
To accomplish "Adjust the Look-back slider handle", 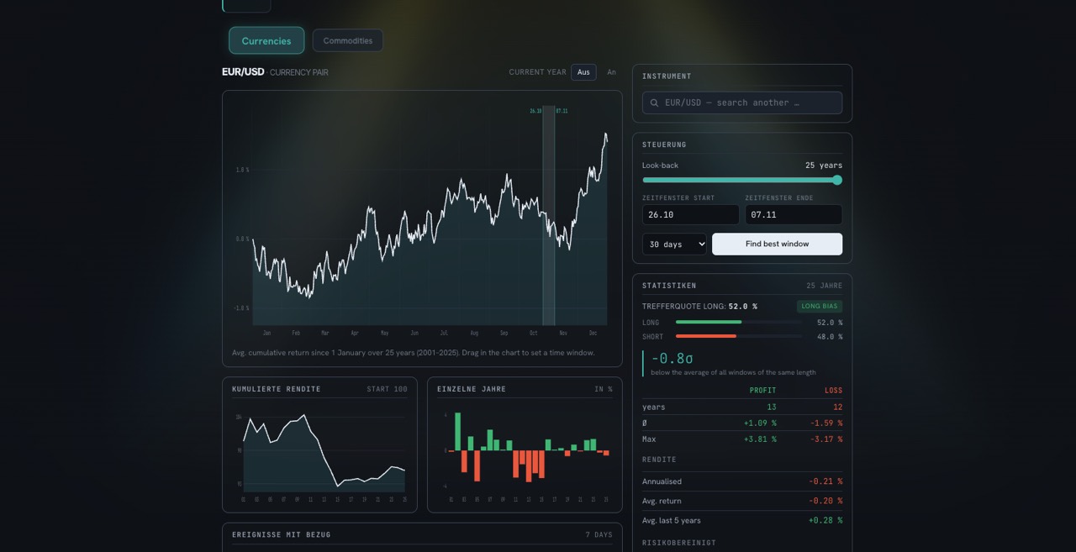I will (837, 180).
